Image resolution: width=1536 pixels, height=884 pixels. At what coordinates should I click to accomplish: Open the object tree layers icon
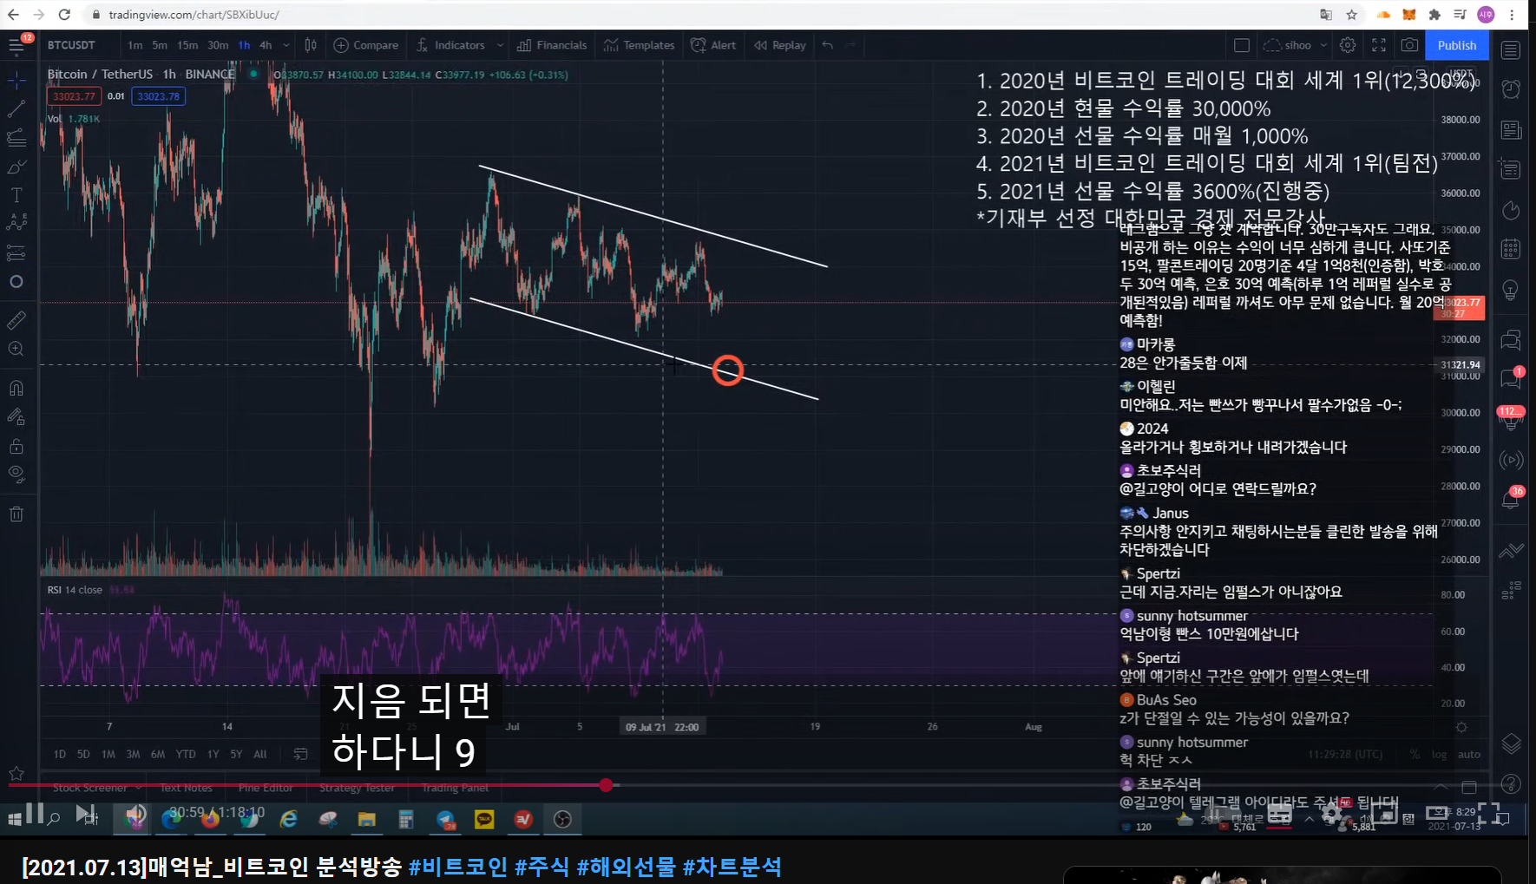[1511, 743]
